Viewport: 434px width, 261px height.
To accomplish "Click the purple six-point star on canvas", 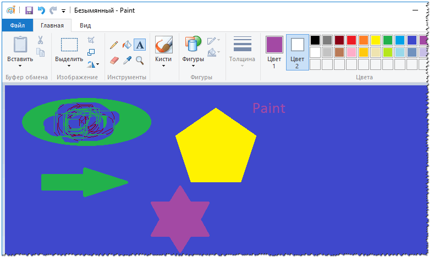I will click(x=180, y=219).
